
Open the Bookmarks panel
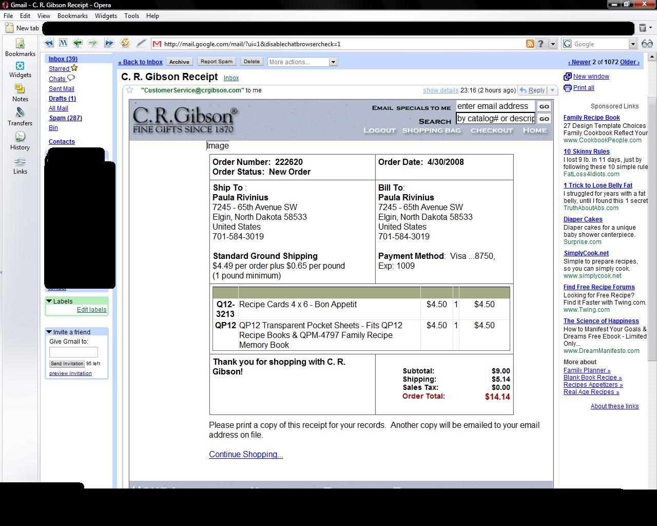point(20,47)
